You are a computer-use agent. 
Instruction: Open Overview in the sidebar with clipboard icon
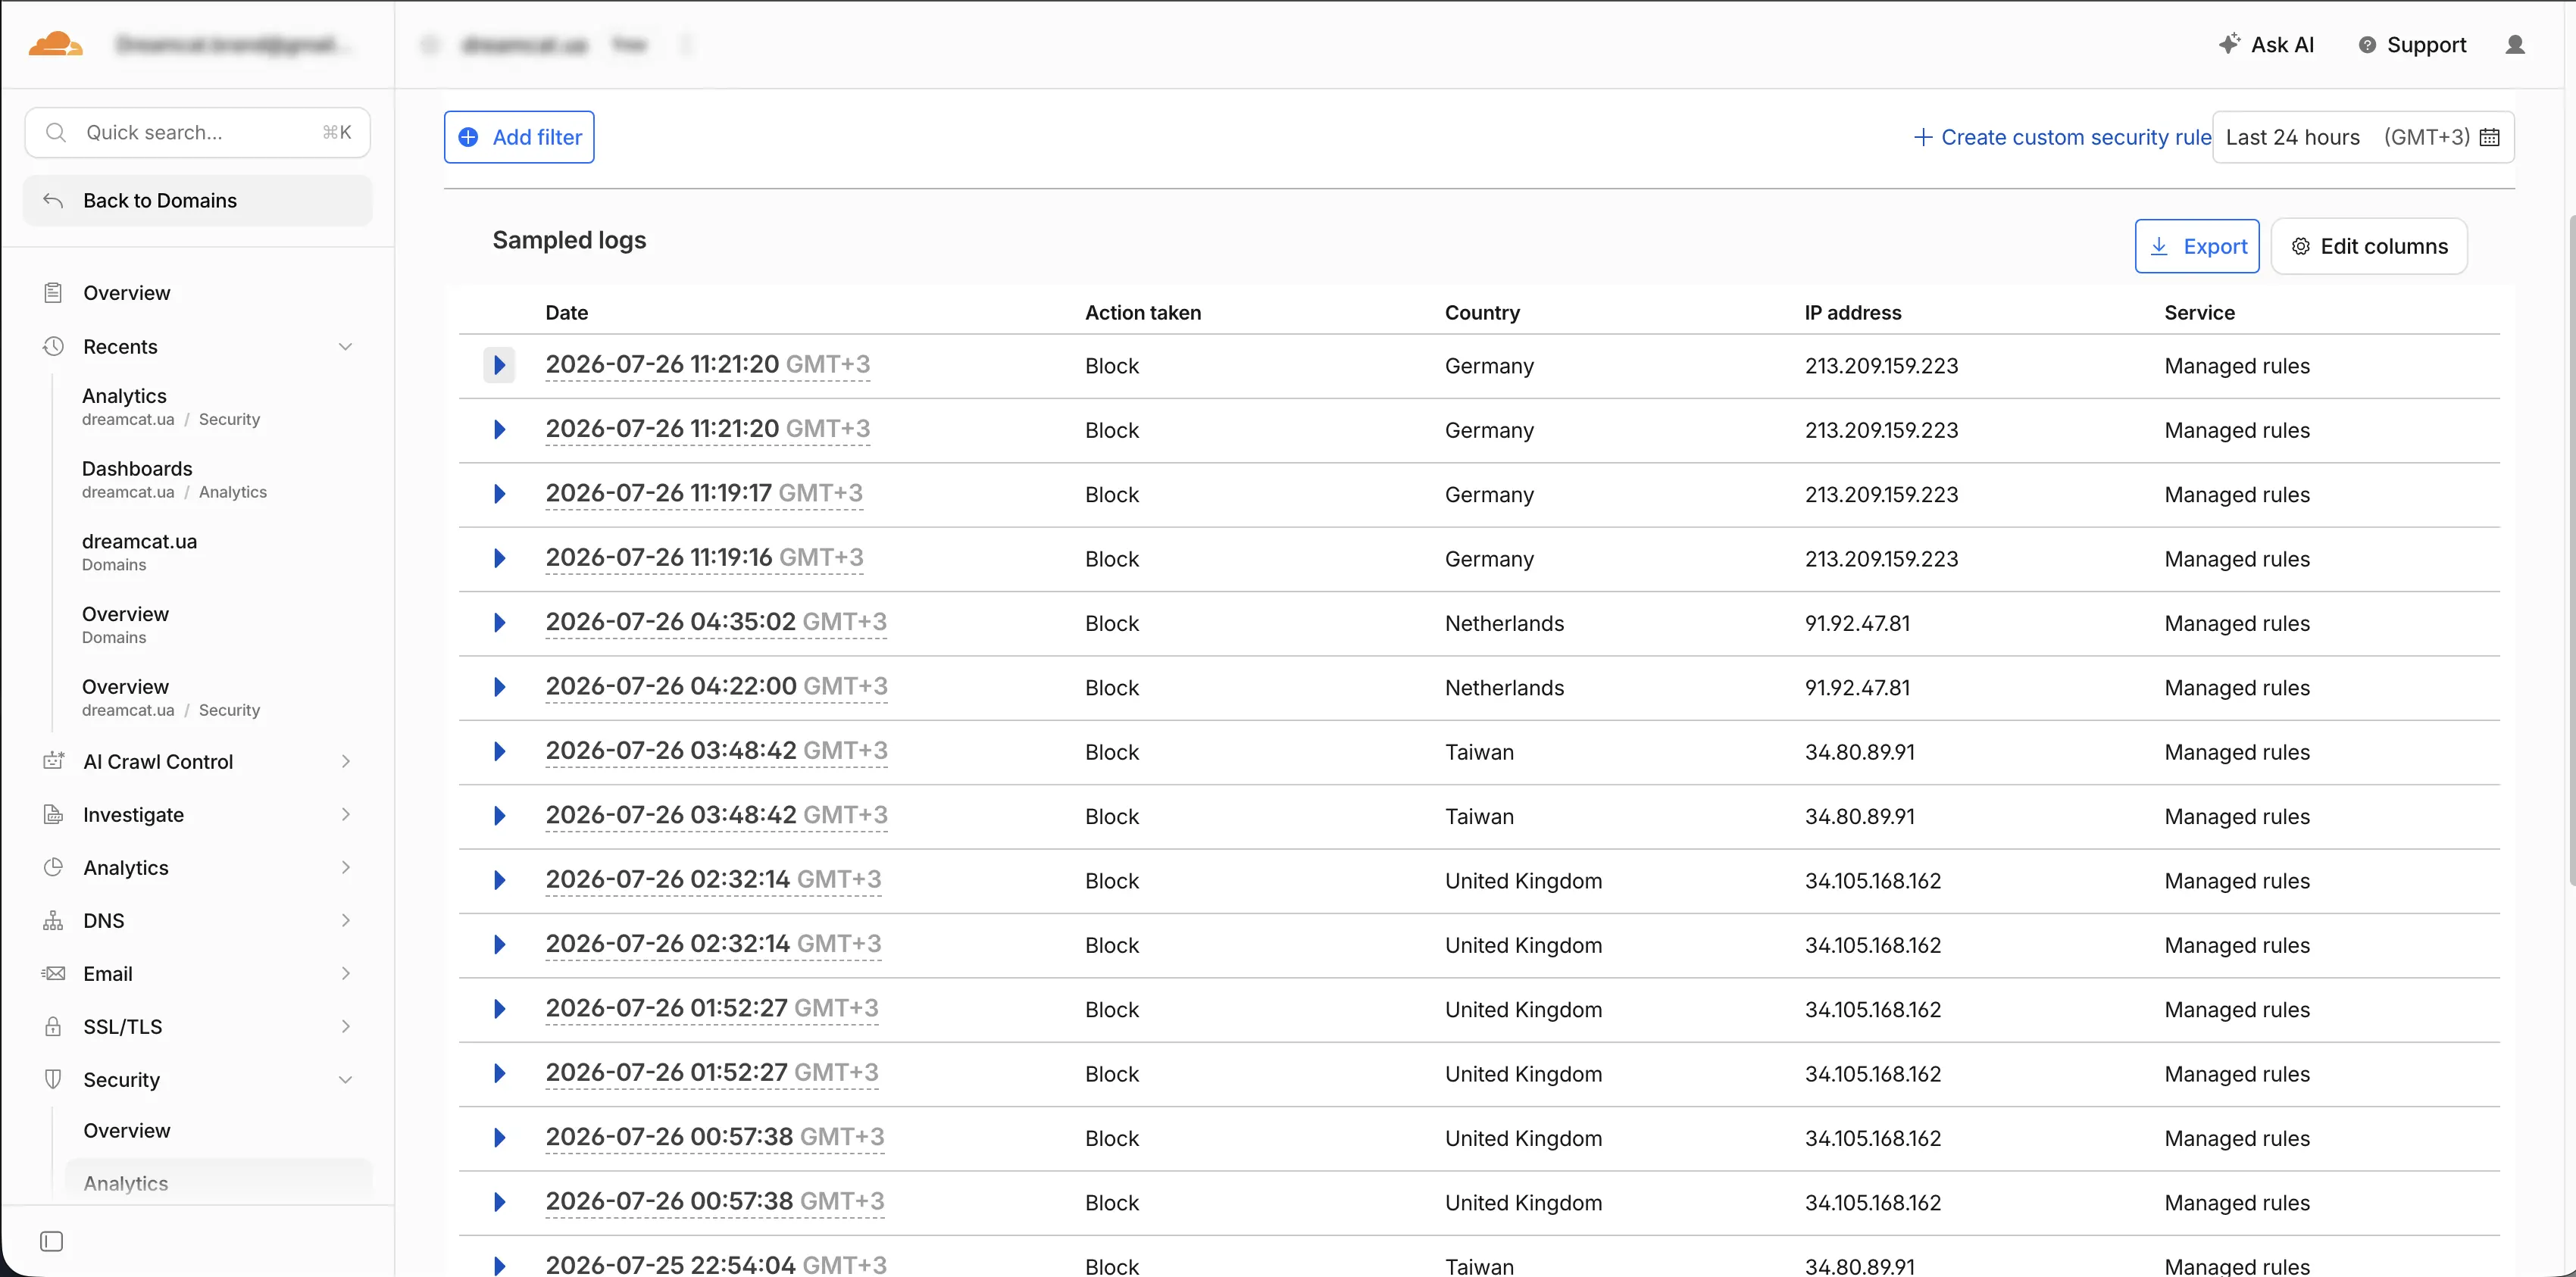click(x=126, y=293)
